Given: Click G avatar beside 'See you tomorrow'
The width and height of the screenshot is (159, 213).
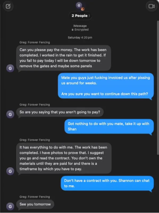Looking at the screenshot, I should coord(10,207).
